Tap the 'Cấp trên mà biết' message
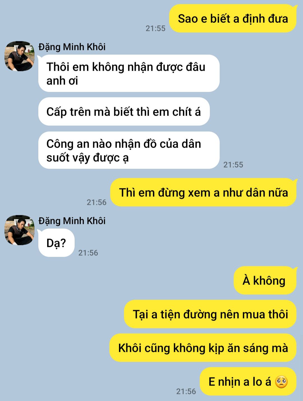 124,112
